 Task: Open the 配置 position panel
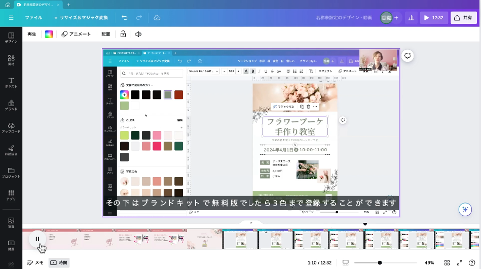(106, 34)
